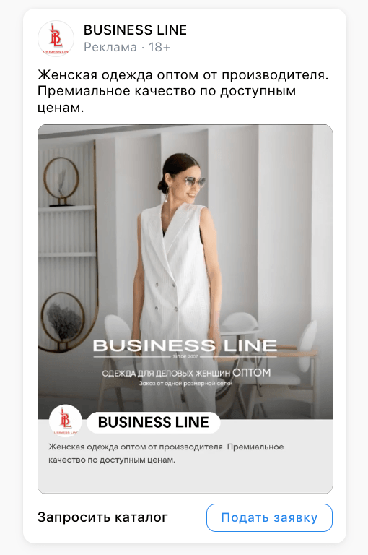The height and width of the screenshot is (555, 368).
Task: Click the BUSINESS LINE advertiser name
Action: pyautogui.click(x=135, y=30)
